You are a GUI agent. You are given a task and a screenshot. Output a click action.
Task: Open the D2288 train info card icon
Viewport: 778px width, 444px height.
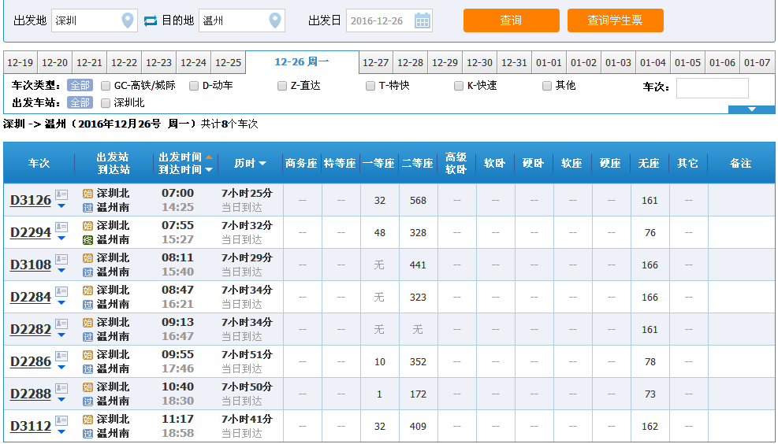pos(61,387)
